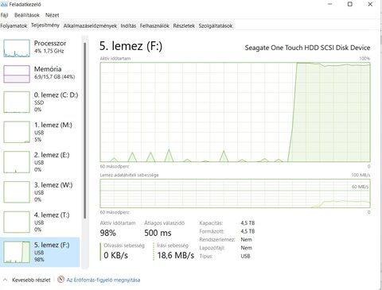This screenshot has height=290, width=382.
Task: Select 0. lemez (C: D:) SSD entry
Action: point(40,102)
